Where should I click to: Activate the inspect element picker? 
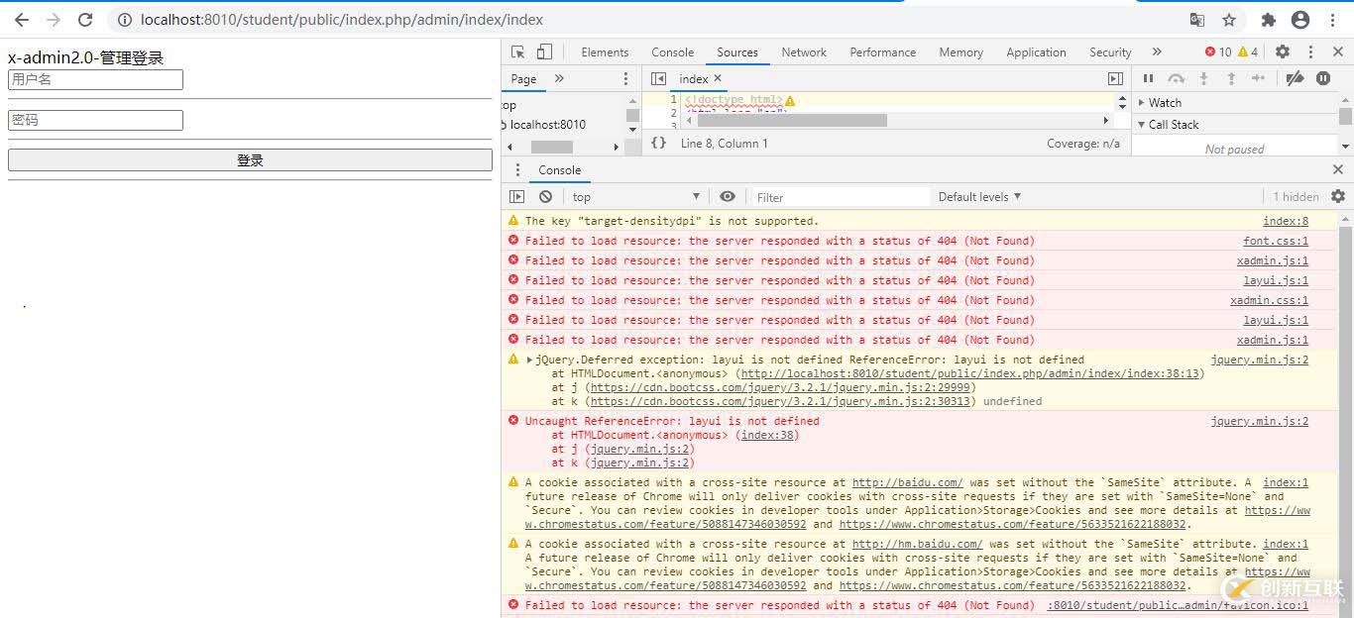(x=518, y=52)
